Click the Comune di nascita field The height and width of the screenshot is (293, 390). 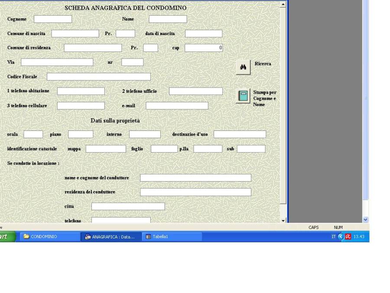pos(75,33)
